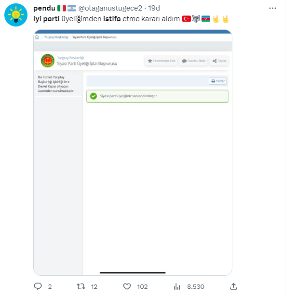296x296 pixels.
Task: Click the reply speech bubble icon
Action: click(38, 286)
